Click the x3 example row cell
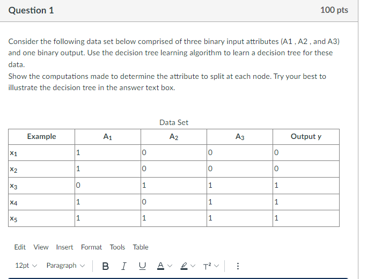The height and width of the screenshot is (279, 367). tap(42, 186)
